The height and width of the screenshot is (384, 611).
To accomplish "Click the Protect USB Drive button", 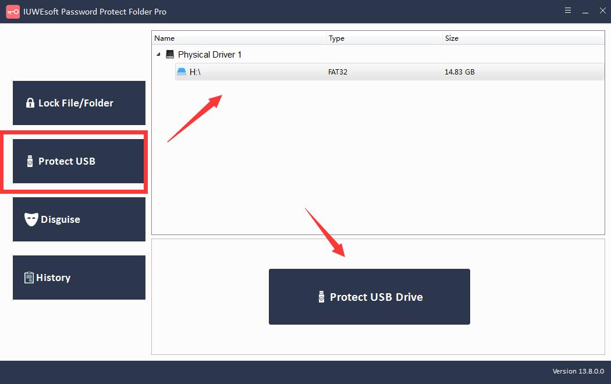I will (x=370, y=297).
